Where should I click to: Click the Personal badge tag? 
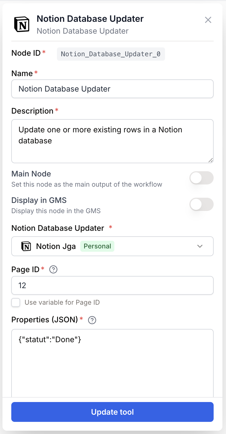pos(97,246)
